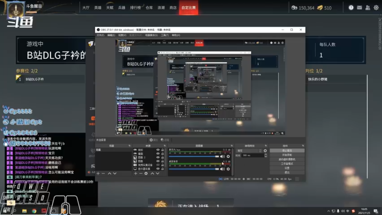
Task: Click the 时长 duration field showing 300 ms
Action: (253, 155)
